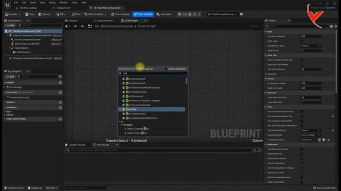Open Auto Possess Player dropdown
This screenshot has width=341, height=191.
click(311, 131)
